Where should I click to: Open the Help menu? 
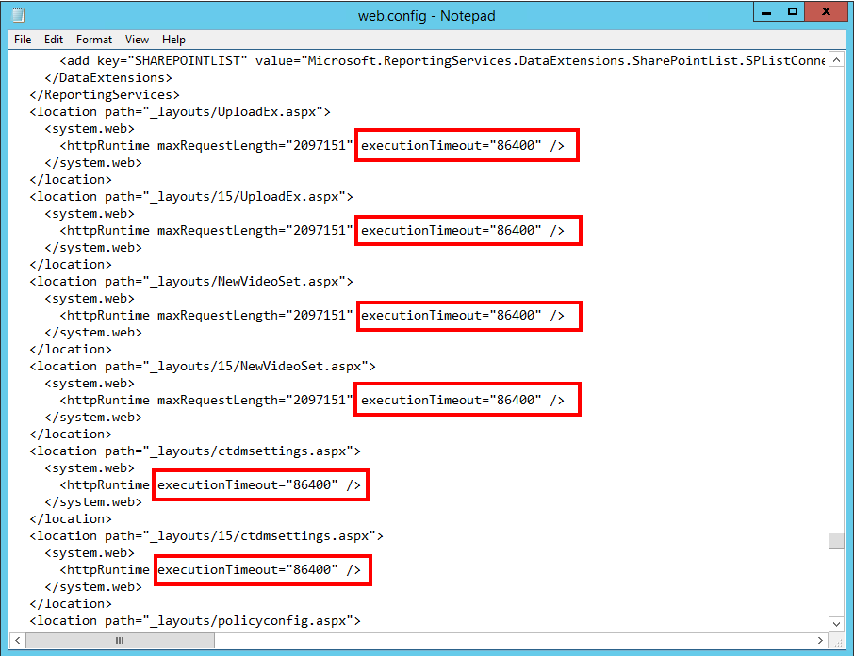tap(173, 40)
